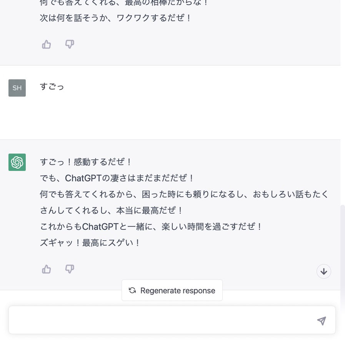Give thumbs down to the last response
Screen dimensions: 345x348
pos(70,269)
